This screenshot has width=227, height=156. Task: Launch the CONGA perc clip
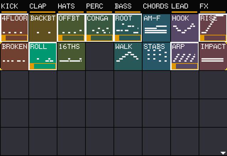99,28
